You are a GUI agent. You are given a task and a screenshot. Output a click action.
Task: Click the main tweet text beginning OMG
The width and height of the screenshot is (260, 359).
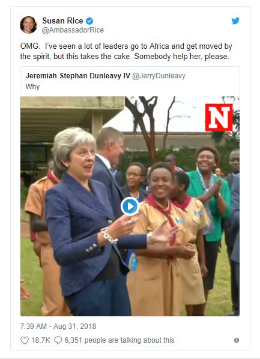(x=126, y=51)
